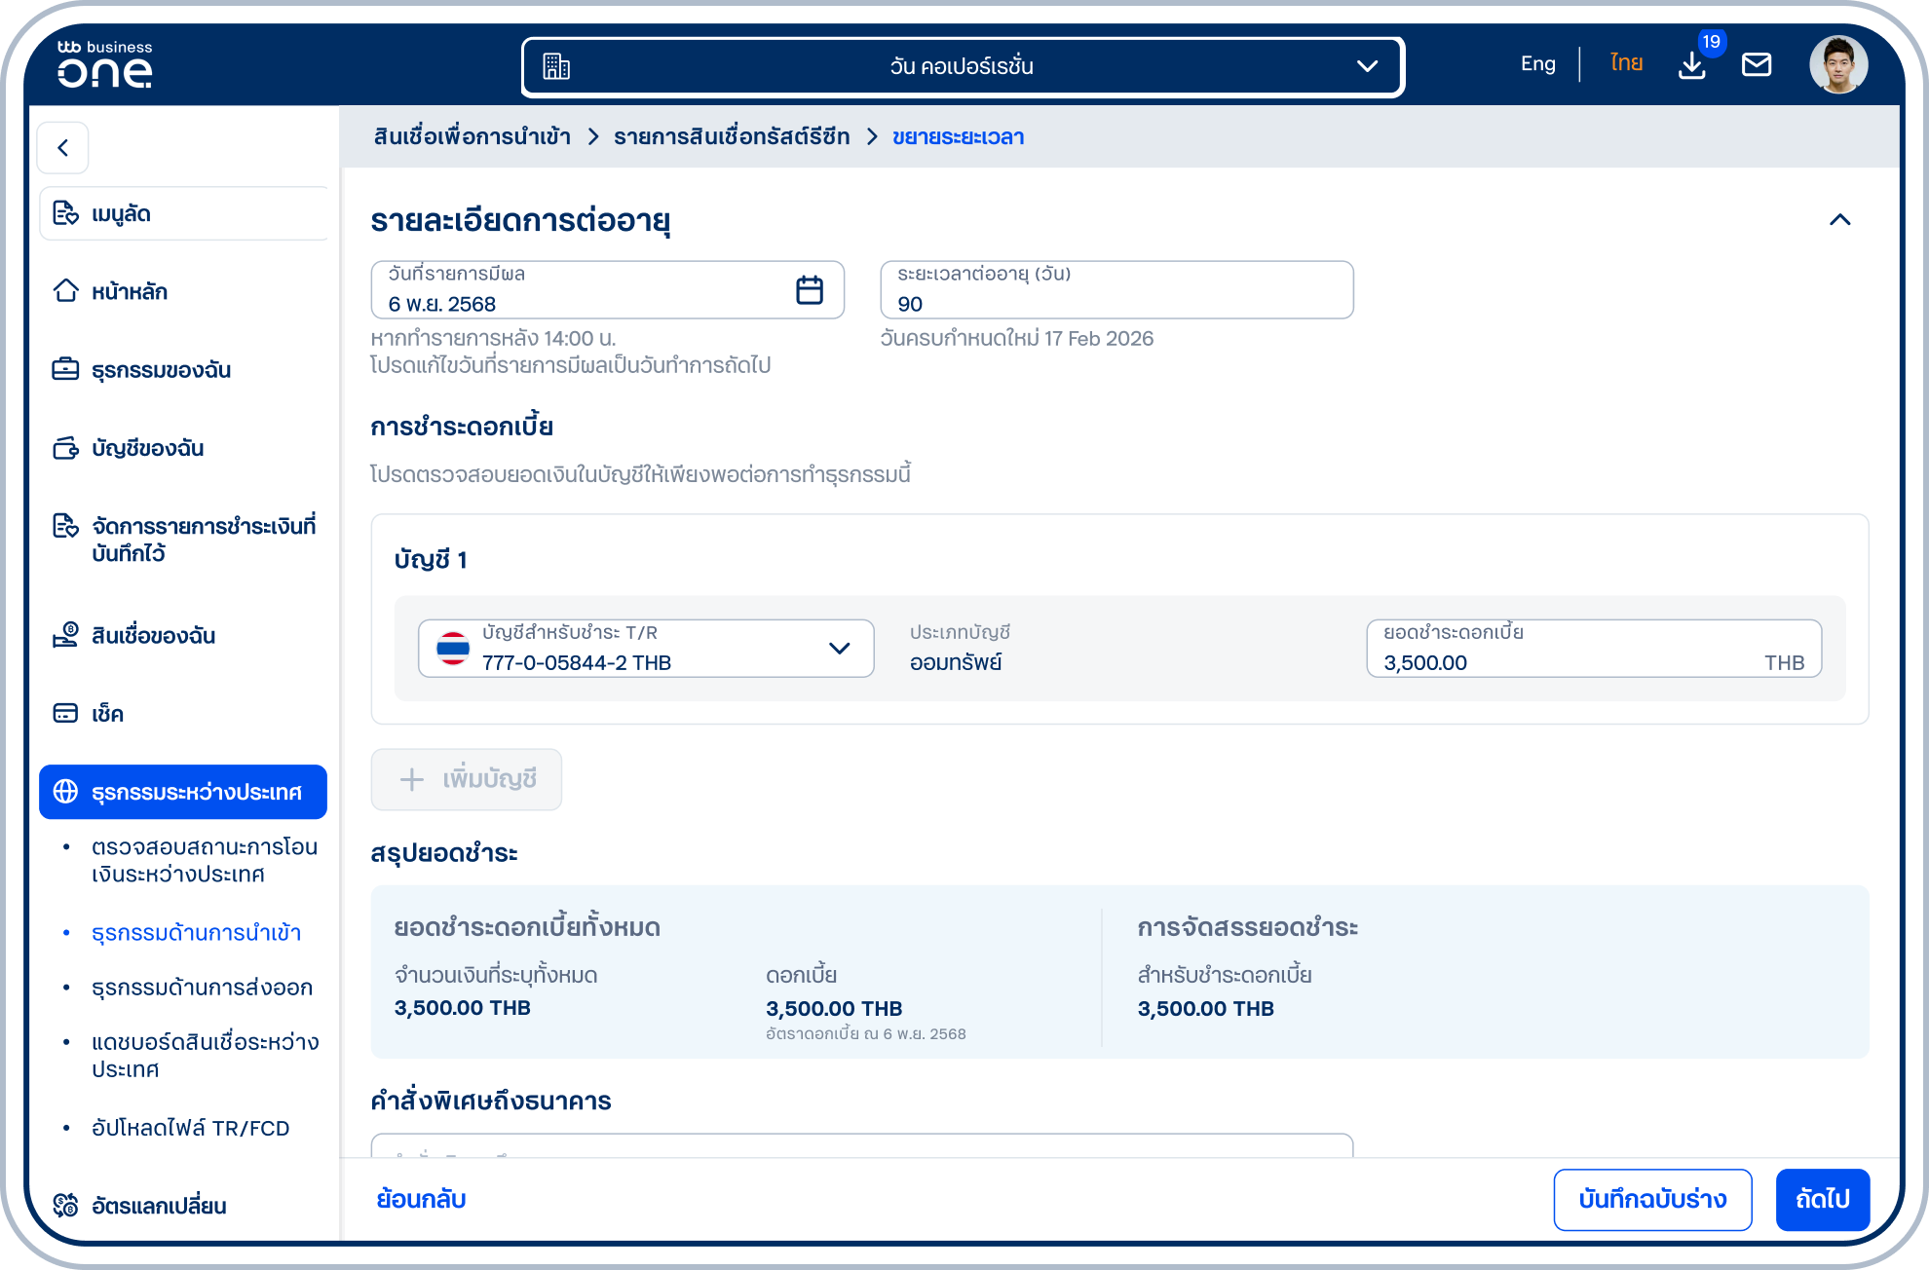Open the mail inbox icon
Screen dimensions: 1929x1270
click(x=1757, y=64)
